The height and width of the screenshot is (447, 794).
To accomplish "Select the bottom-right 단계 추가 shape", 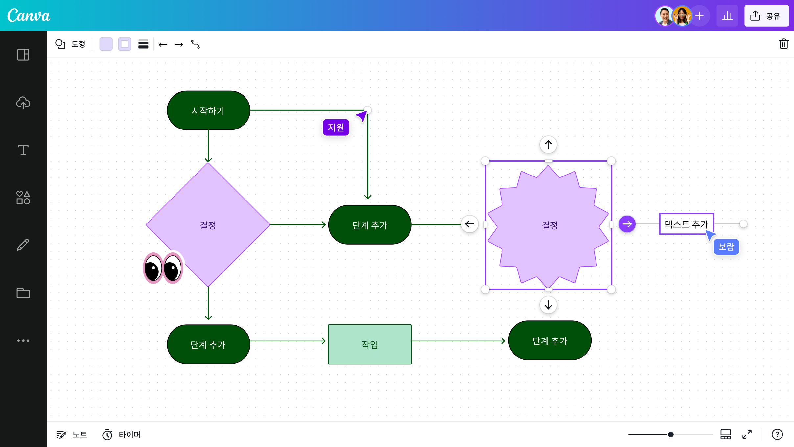I will click(550, 341).
